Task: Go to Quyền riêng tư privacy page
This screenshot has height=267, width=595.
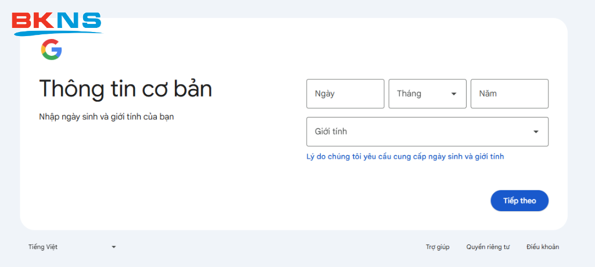Action: [488, 247]
